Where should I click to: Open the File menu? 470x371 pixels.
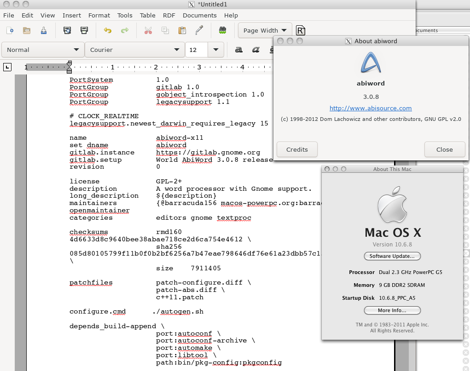pos(8,15)
